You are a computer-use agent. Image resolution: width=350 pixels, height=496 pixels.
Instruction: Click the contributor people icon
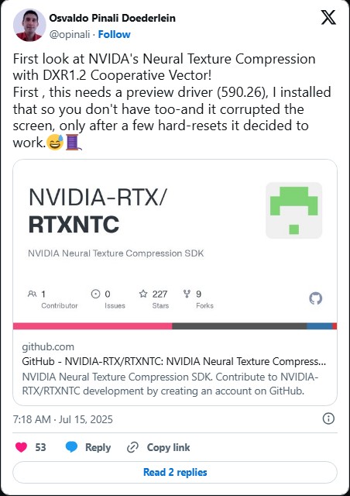(33, 294)
